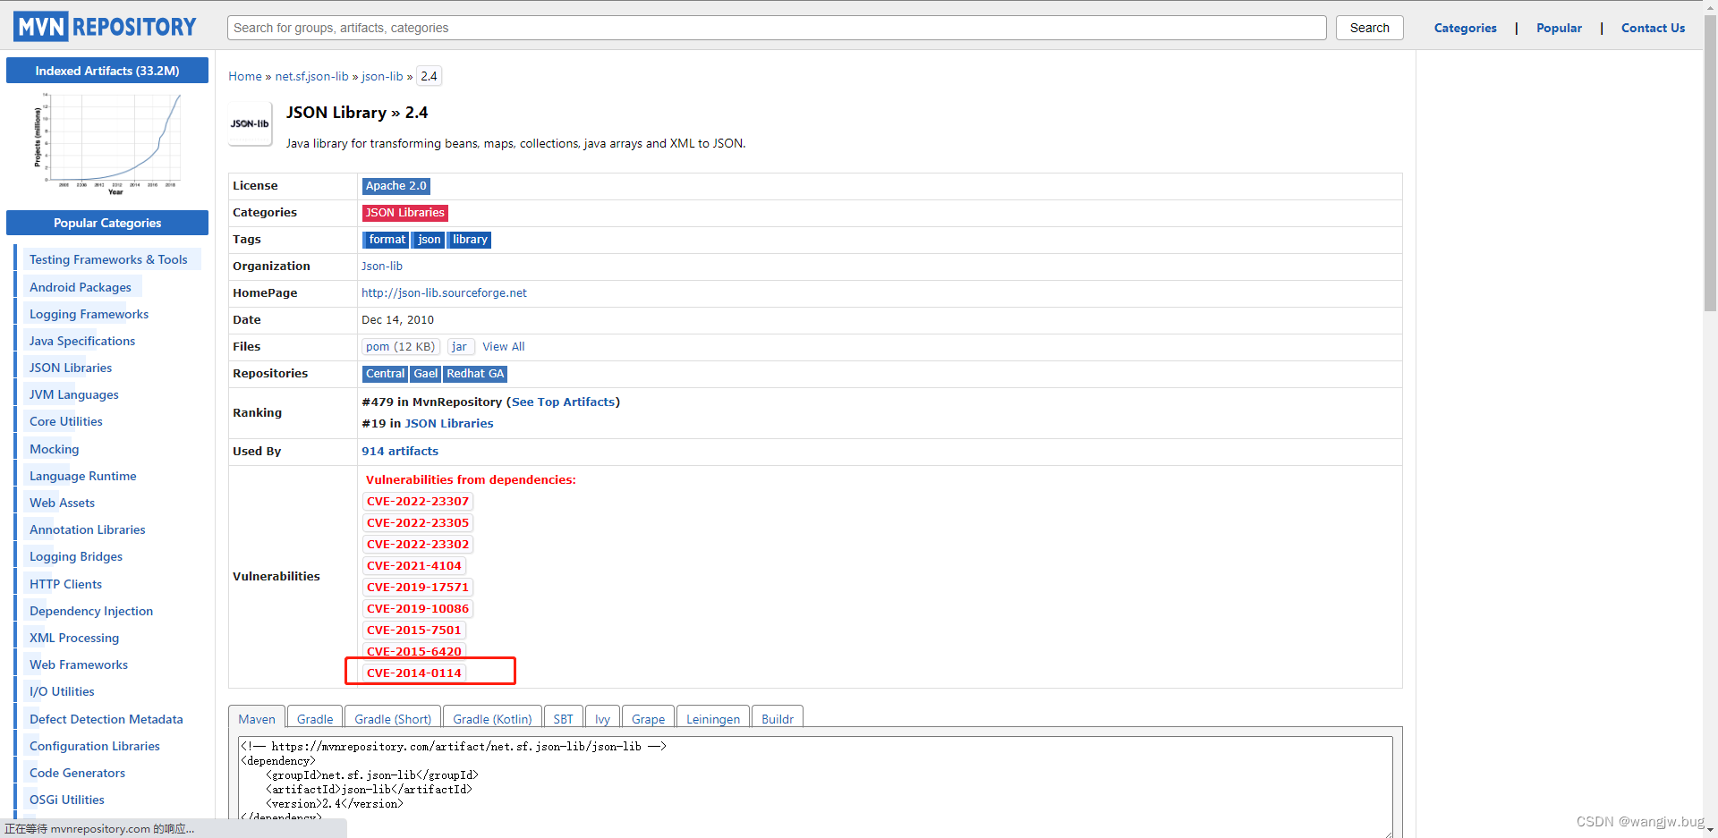Navigate to the Home breadcrumb
1718x838 pixels.
point(244,76)
